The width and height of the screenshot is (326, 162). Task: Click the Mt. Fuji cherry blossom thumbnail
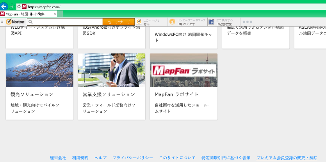click(39, 70)
